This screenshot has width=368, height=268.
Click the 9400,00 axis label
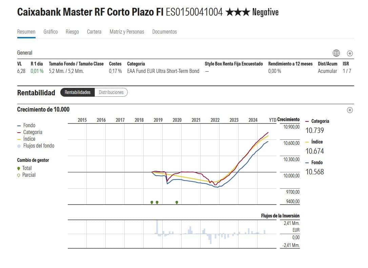pyautogui.click(x=293, y=202)
